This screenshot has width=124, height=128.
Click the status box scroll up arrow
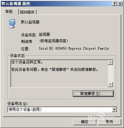coord(110,62)
